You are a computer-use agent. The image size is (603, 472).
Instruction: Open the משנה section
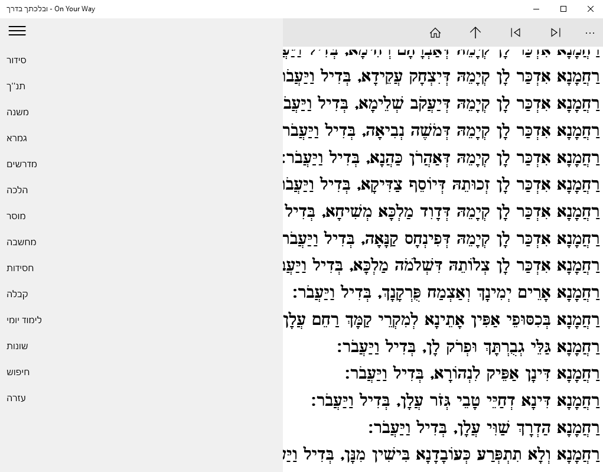pyautogui.click(x=18, y=112)
